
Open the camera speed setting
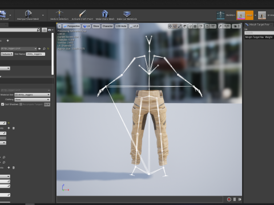(x=236, y=26)
